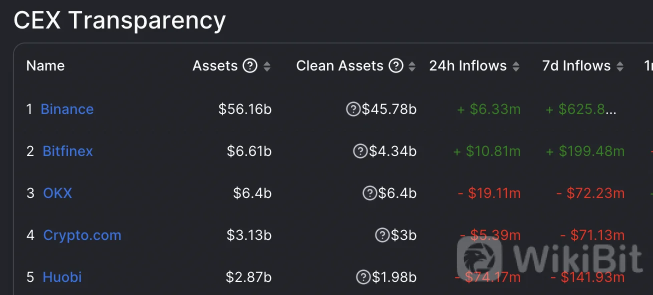This screenshot has height=295, width=653.
Task: Open the OKX exchange link
Action: 57,193
